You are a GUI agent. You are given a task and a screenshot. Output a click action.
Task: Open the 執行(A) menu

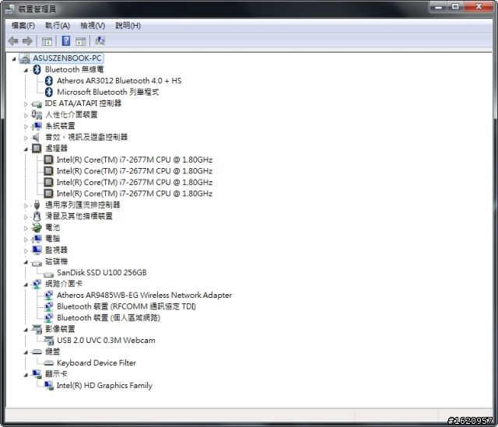[x=58, y=26]
